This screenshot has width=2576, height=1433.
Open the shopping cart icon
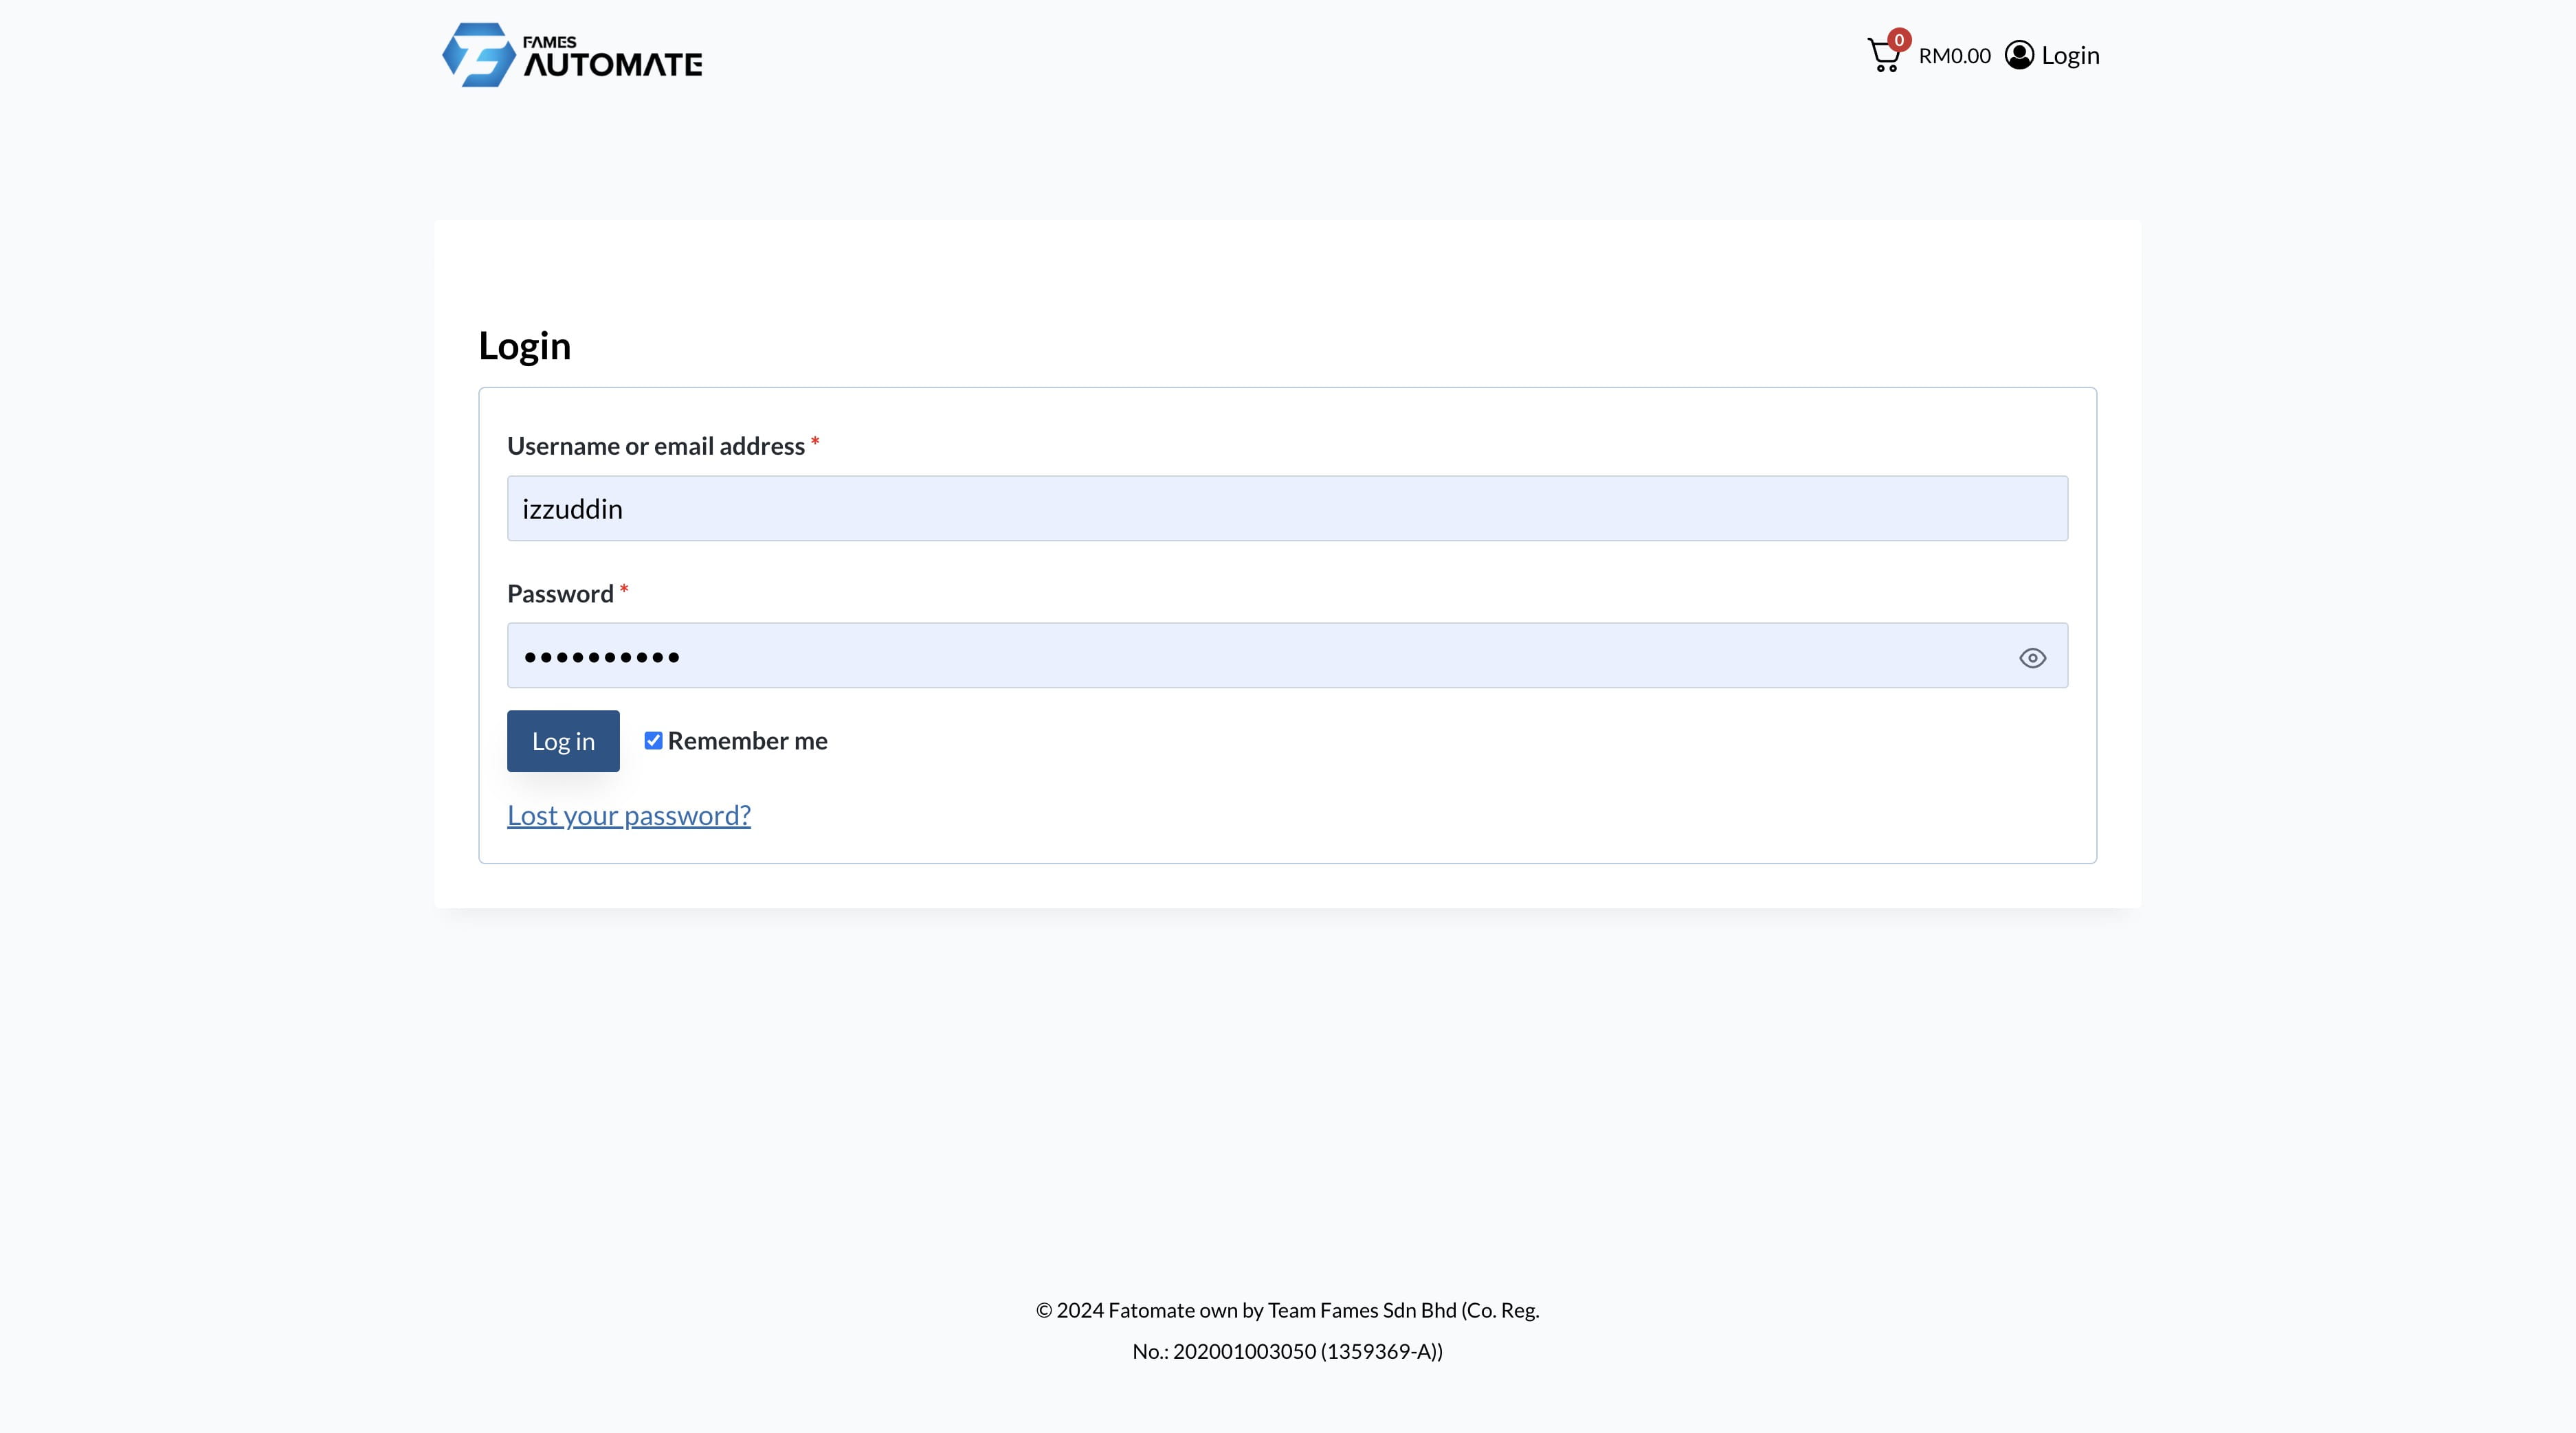point(1884,56)
